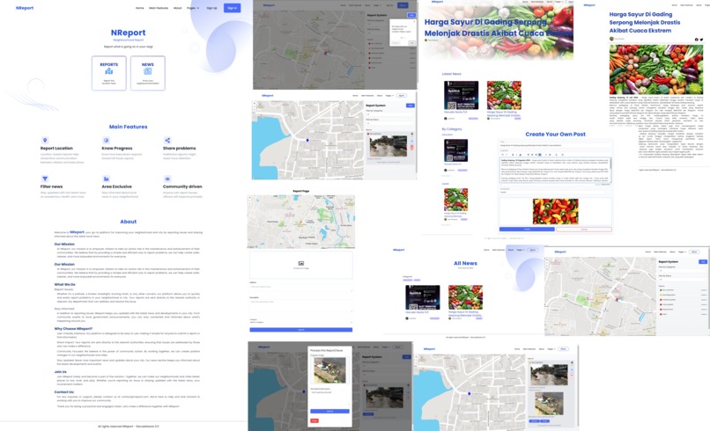
Task: Click the blue Submit button in the Process this Report dialog
Action: tap(329, 411)
